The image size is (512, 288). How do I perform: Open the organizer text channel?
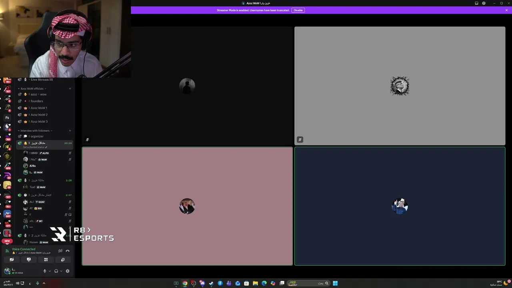pos(44,136)
